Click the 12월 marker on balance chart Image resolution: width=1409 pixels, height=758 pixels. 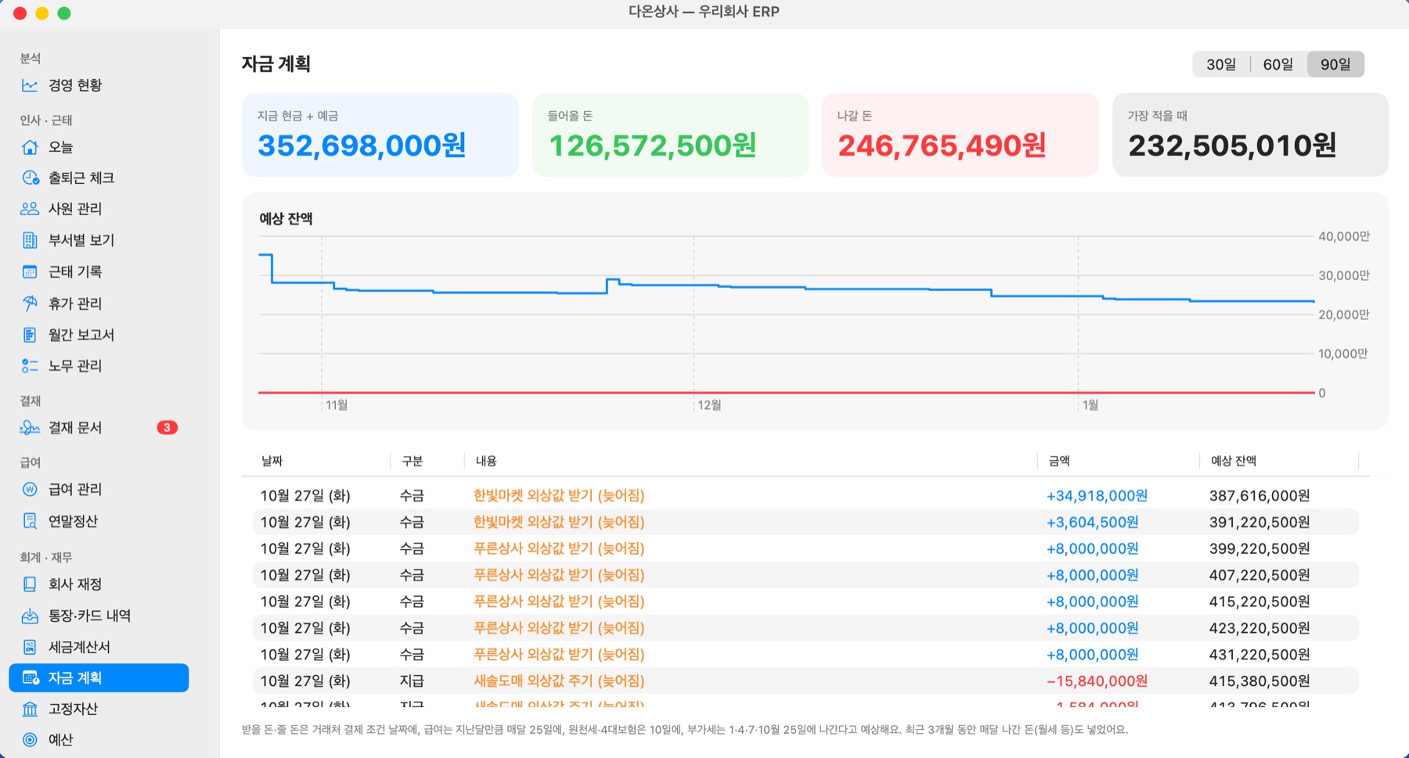point(709,404)
